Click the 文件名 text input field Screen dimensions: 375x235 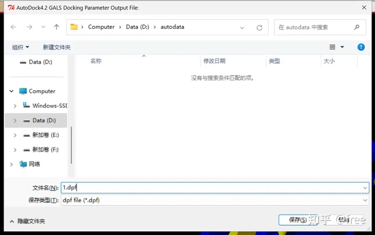coord(208,188)
